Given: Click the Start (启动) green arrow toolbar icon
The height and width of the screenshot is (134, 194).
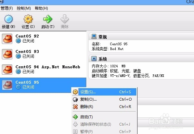Looking at the screenshot, I should click(x=48, y=19).
